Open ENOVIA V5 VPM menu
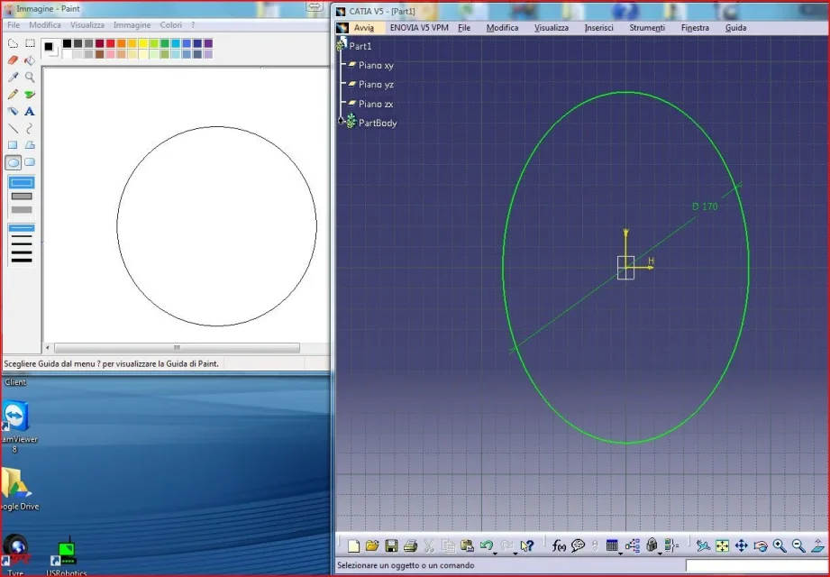Image resolution: width=830 pixels, height=577 pixels. [419, 28]
